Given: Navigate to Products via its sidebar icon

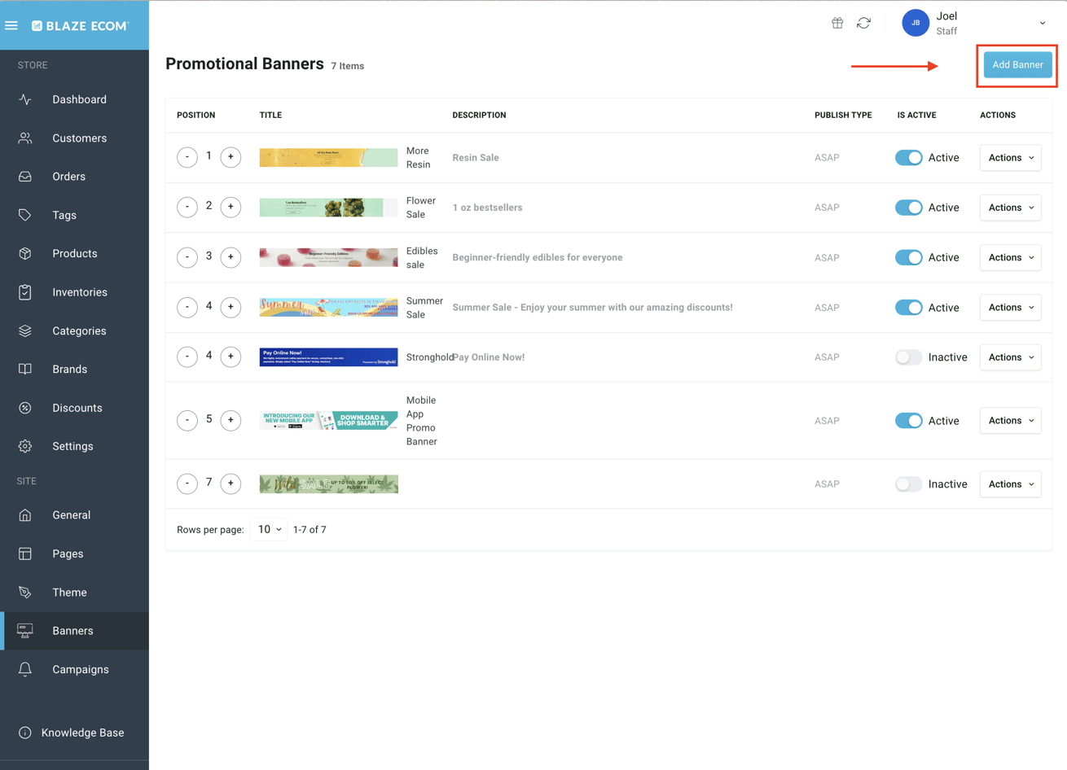Looking at the screenshot, I should [x=24, y=253].
